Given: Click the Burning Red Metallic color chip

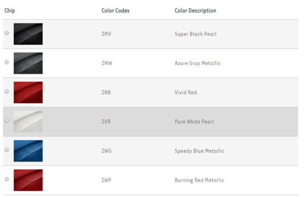Looking at the screenshot, I should 28,180.
